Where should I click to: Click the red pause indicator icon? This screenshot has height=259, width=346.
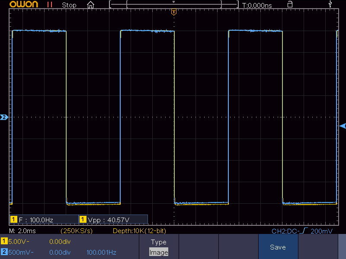pos(50,5)
